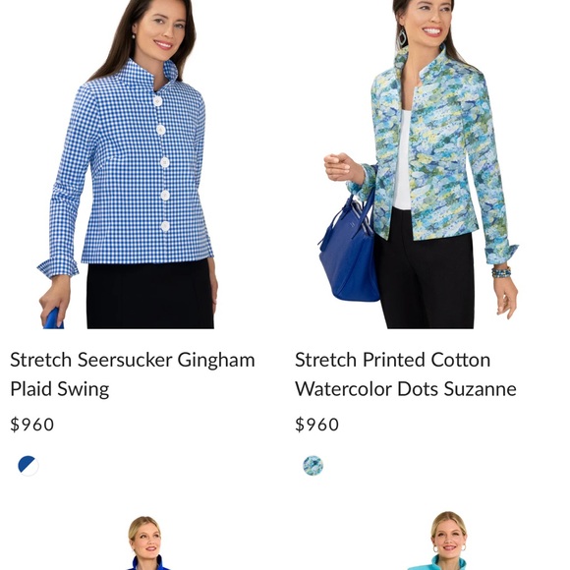Select the watercolor dots print swatch

[x=313, y=466]
